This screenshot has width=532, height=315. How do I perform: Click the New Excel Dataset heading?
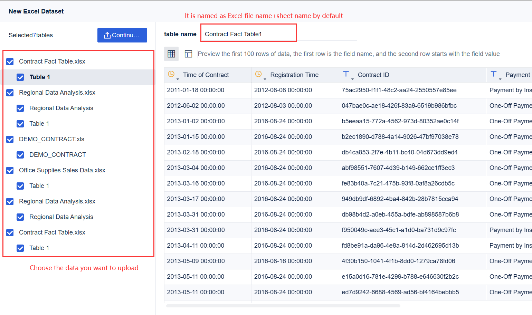pyautogui.click(x=36, y=11)
